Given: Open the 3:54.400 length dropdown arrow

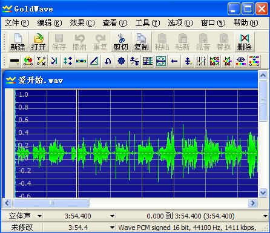Looking at the screenshot, I should pyautogui.click(x=112, y=216).
